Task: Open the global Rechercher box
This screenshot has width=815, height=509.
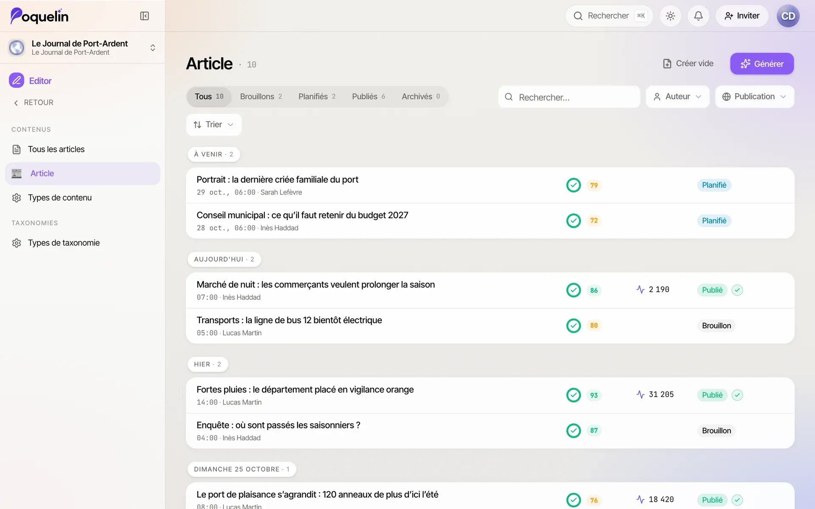Action: (609, 16)
